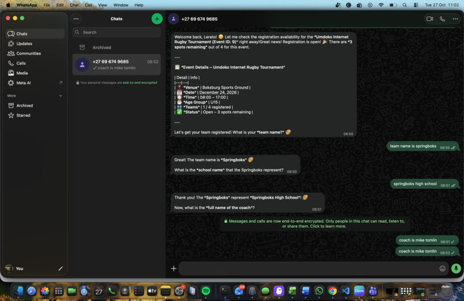Open Communities in sidebar
The height and width of the screenshot is (301, 464).
click(35, 54)
